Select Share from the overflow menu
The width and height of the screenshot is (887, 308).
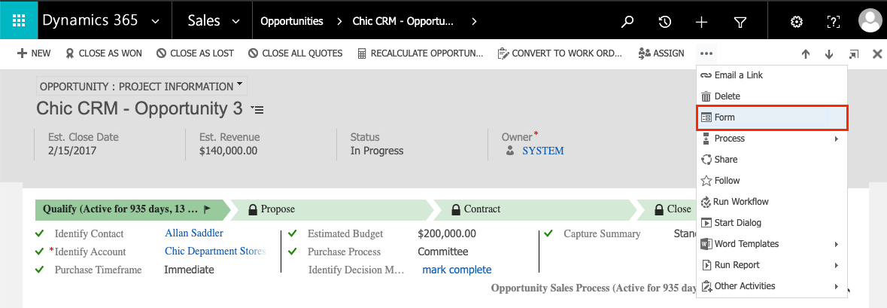(772, 160)
